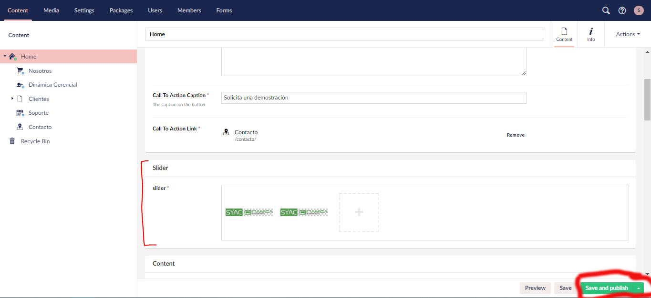651x298 pixels.
Task: Open the user avatar S menu
Action: pos(639,10)
